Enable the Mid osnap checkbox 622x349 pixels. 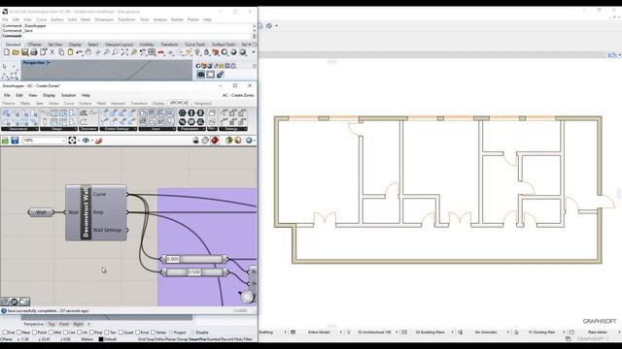pyautogui.click(x=51, y=333)
